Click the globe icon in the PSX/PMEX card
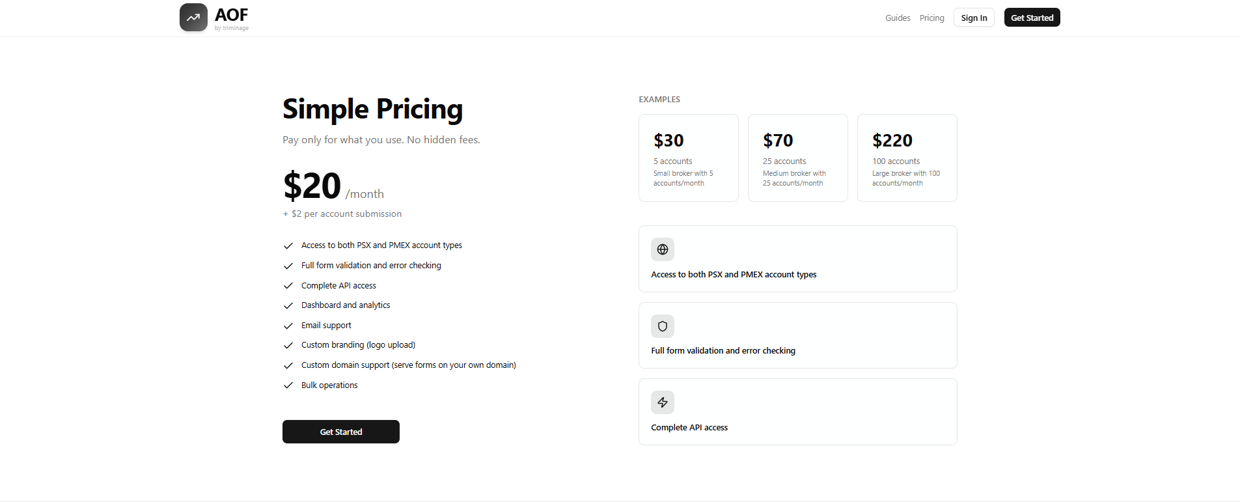This screenshot has width=1240, height=502. (663, 249)
